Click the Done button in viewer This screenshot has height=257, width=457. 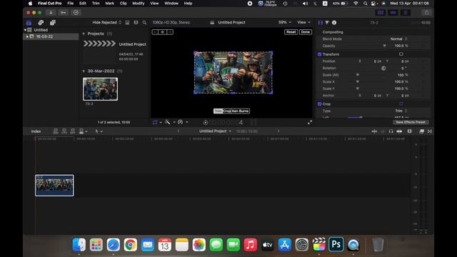click(x=306, y=32)
